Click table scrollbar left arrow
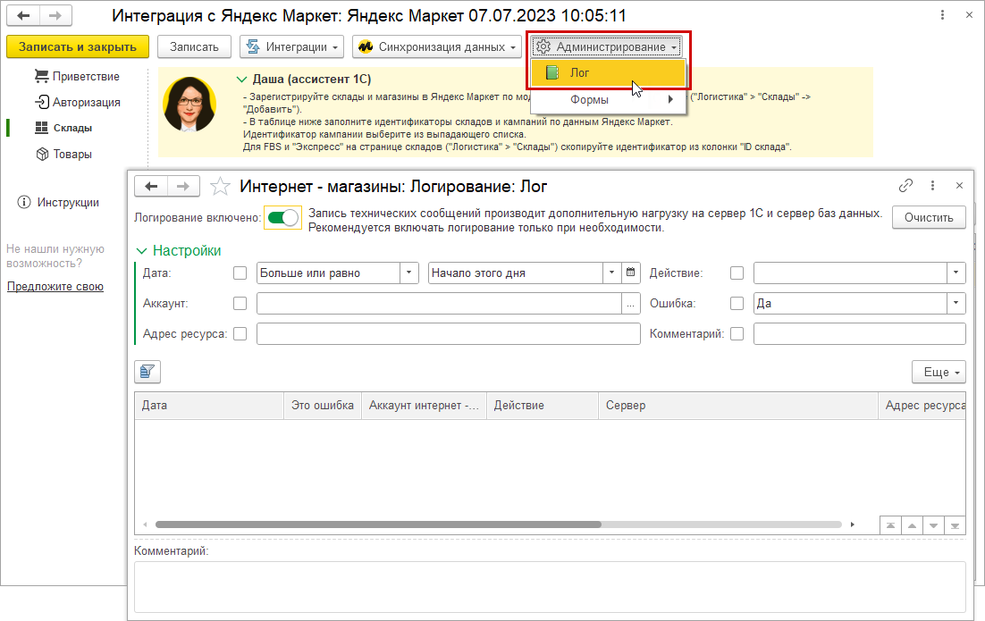Screen dimensions: 985x621 [x=145, y=524]
